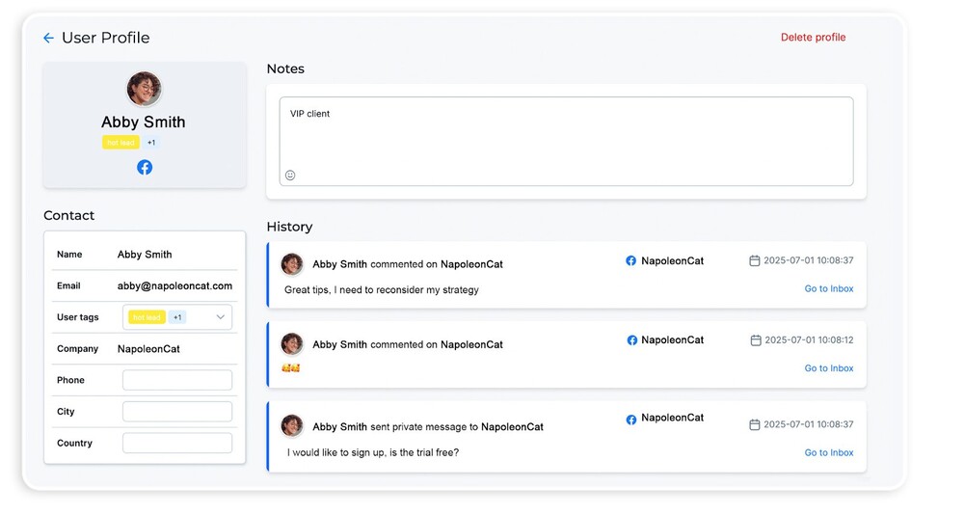The width and height of the screenshot is (964, 515).
Task: Click the timestamp 2025-07-01 10:08:12
Action: tap(809, 340)
